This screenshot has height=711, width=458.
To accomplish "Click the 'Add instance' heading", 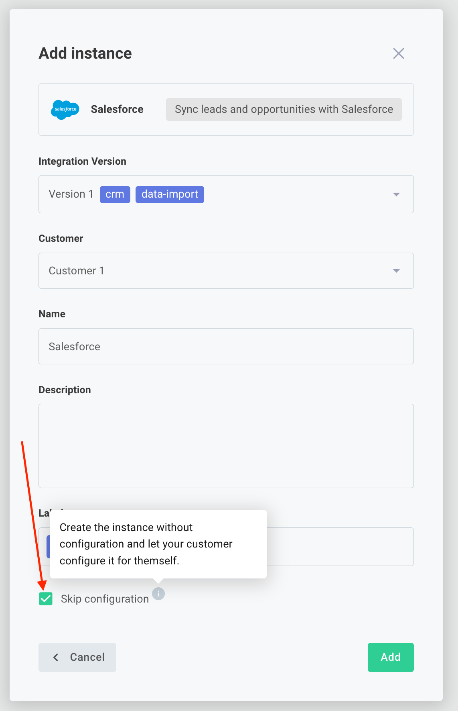I will coord(85,53).
